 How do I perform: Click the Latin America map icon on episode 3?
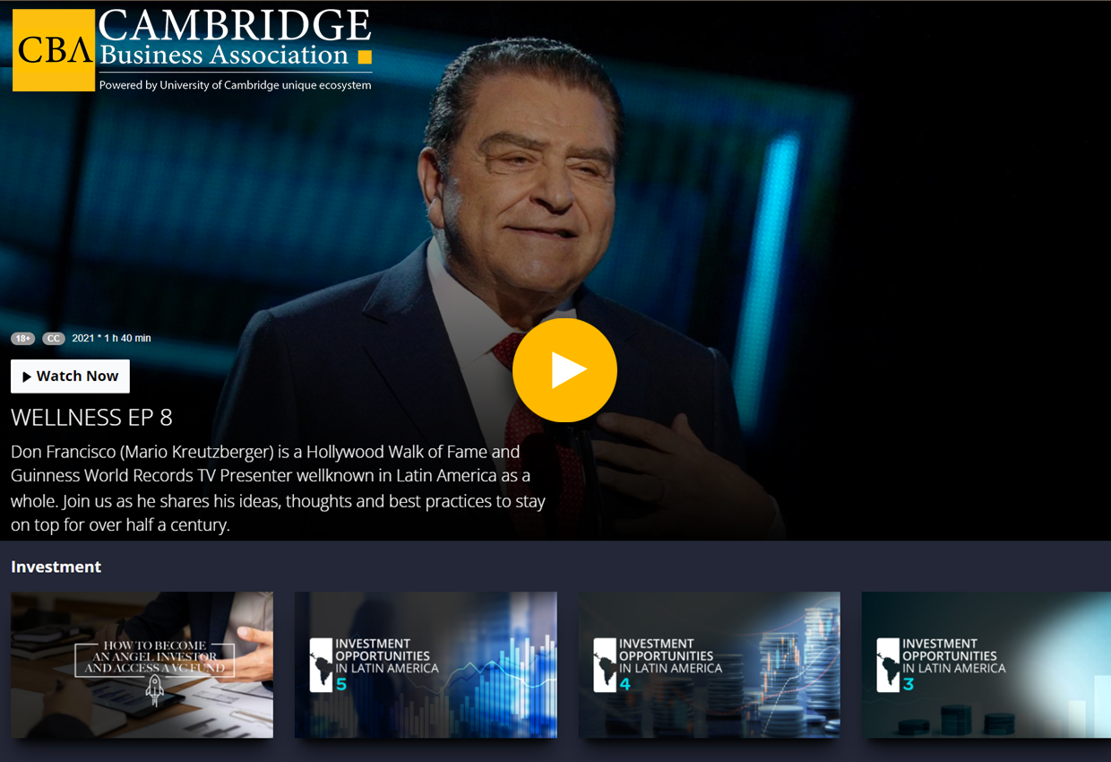point(888,664)
